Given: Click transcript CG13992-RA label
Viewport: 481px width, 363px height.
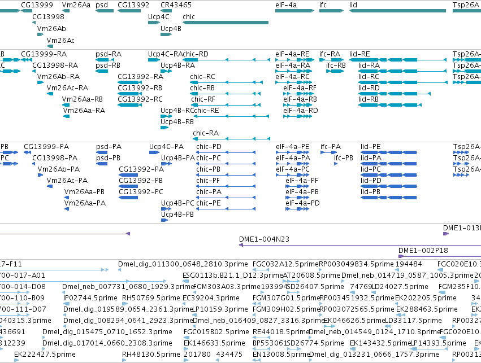Looking at the screenshot, I should pyautogui.click(x=141, y=77).
